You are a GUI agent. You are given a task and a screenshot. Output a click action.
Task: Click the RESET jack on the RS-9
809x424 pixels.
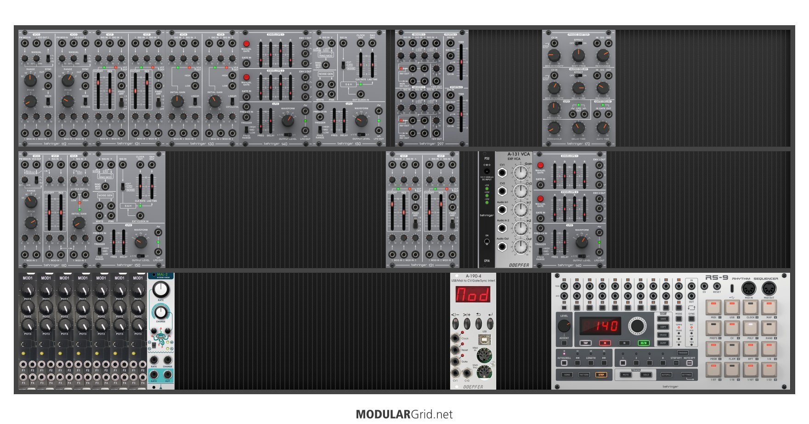717,286
